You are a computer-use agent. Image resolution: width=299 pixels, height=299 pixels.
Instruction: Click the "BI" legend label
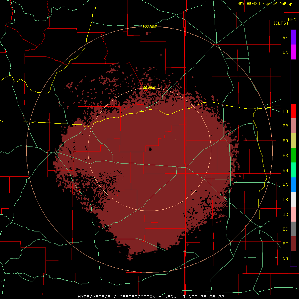(x=285, y=244)
